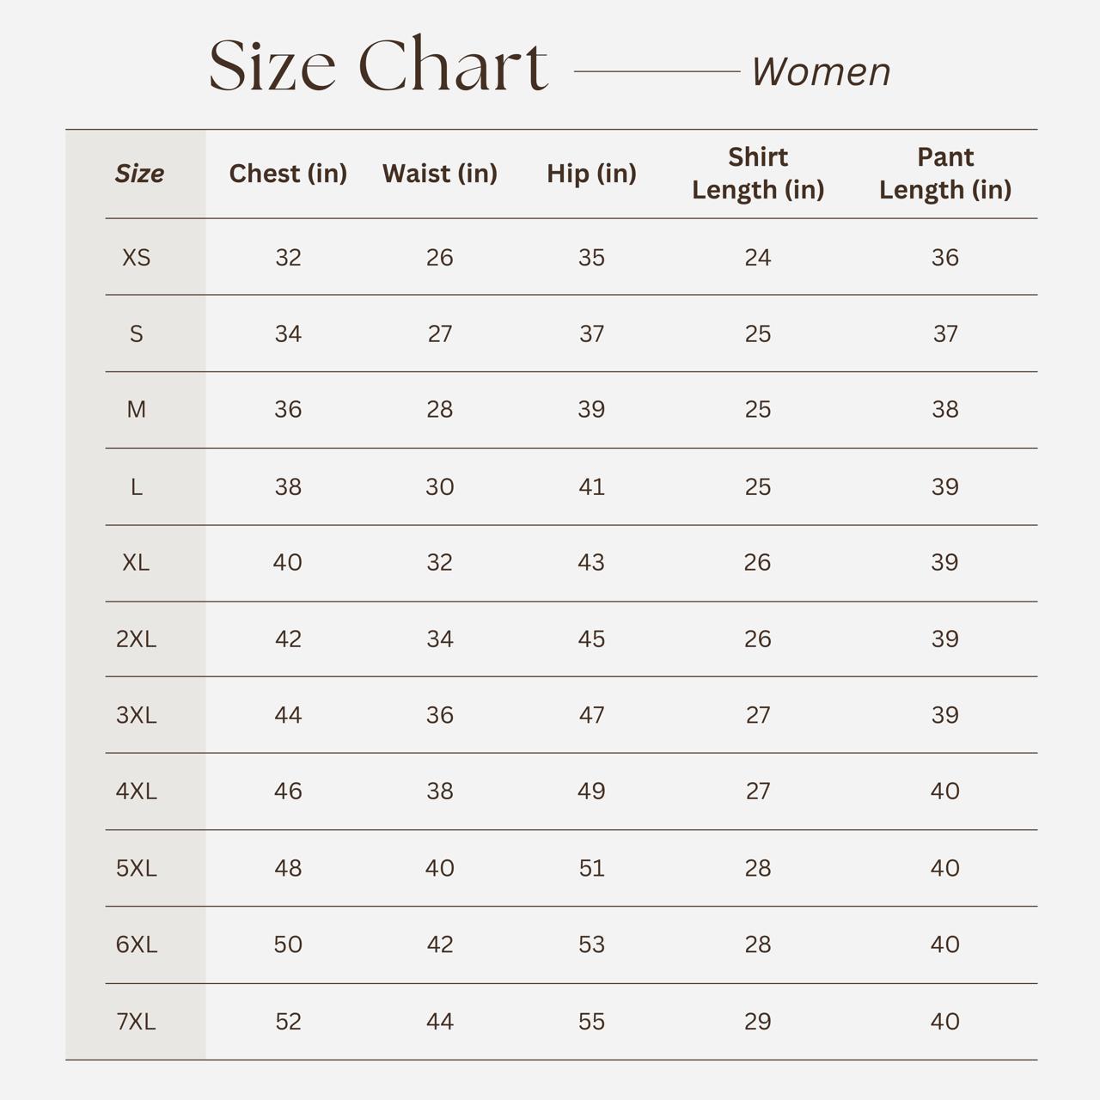The width and height of the screenshot is (1100, 1100).
Task: Click the Women subtitle text
Action: click(821, 71)
